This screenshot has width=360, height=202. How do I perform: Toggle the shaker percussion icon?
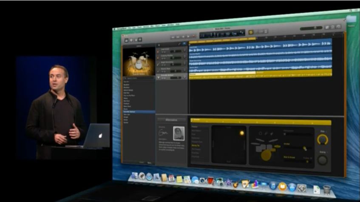click(x=266, y=133)
